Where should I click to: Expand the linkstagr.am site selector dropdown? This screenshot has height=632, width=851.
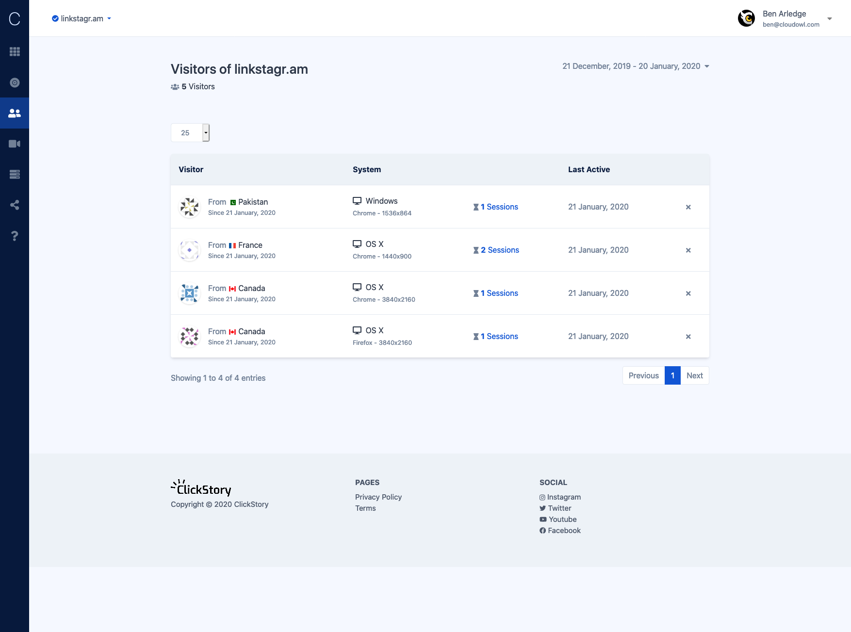(x=82, y=18)
